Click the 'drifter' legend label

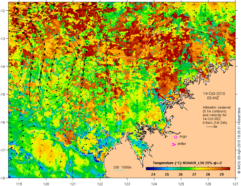click(182, 144)
